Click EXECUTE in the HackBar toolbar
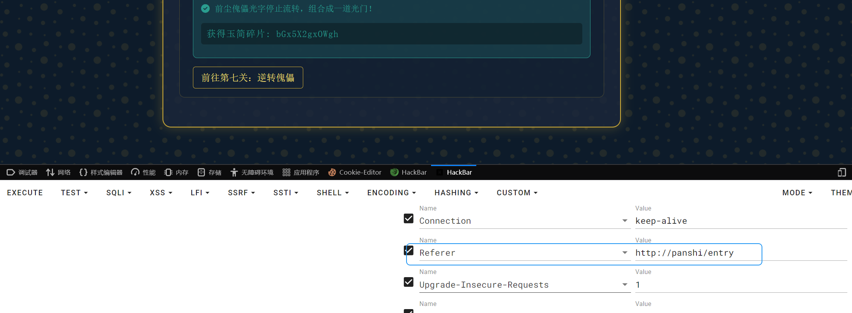The height and width of the screenshot is (313, 852). coord(25,193)
